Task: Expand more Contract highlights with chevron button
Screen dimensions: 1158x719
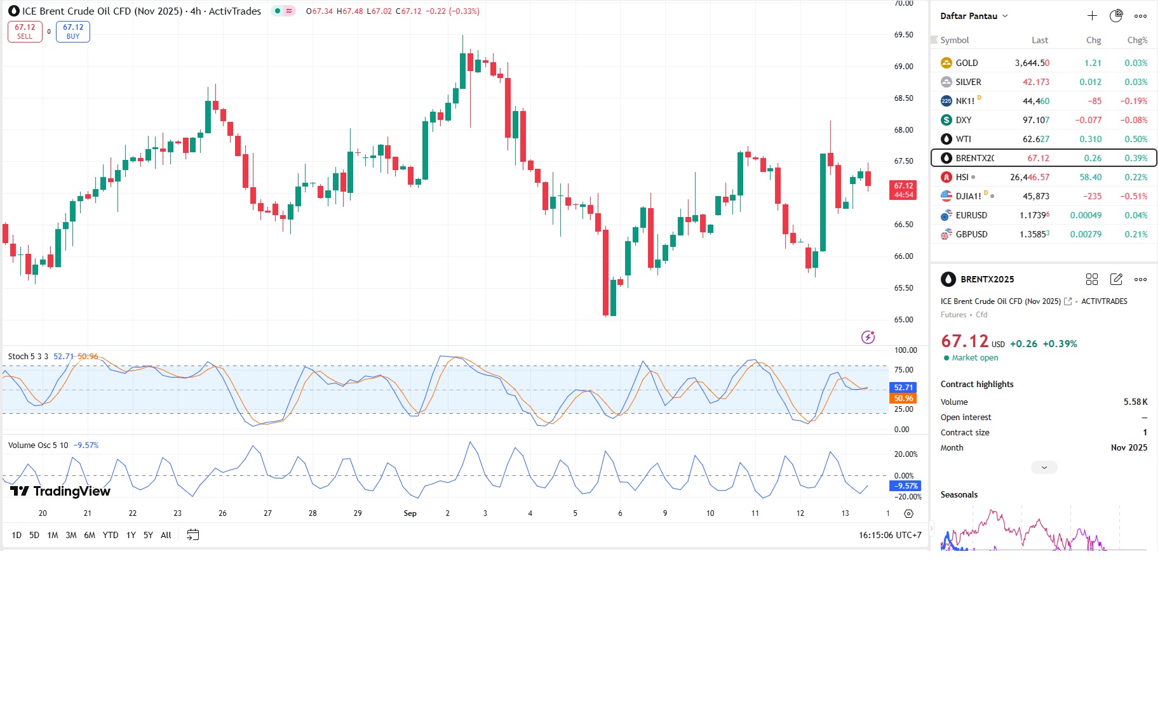Action: point(1044,468)
